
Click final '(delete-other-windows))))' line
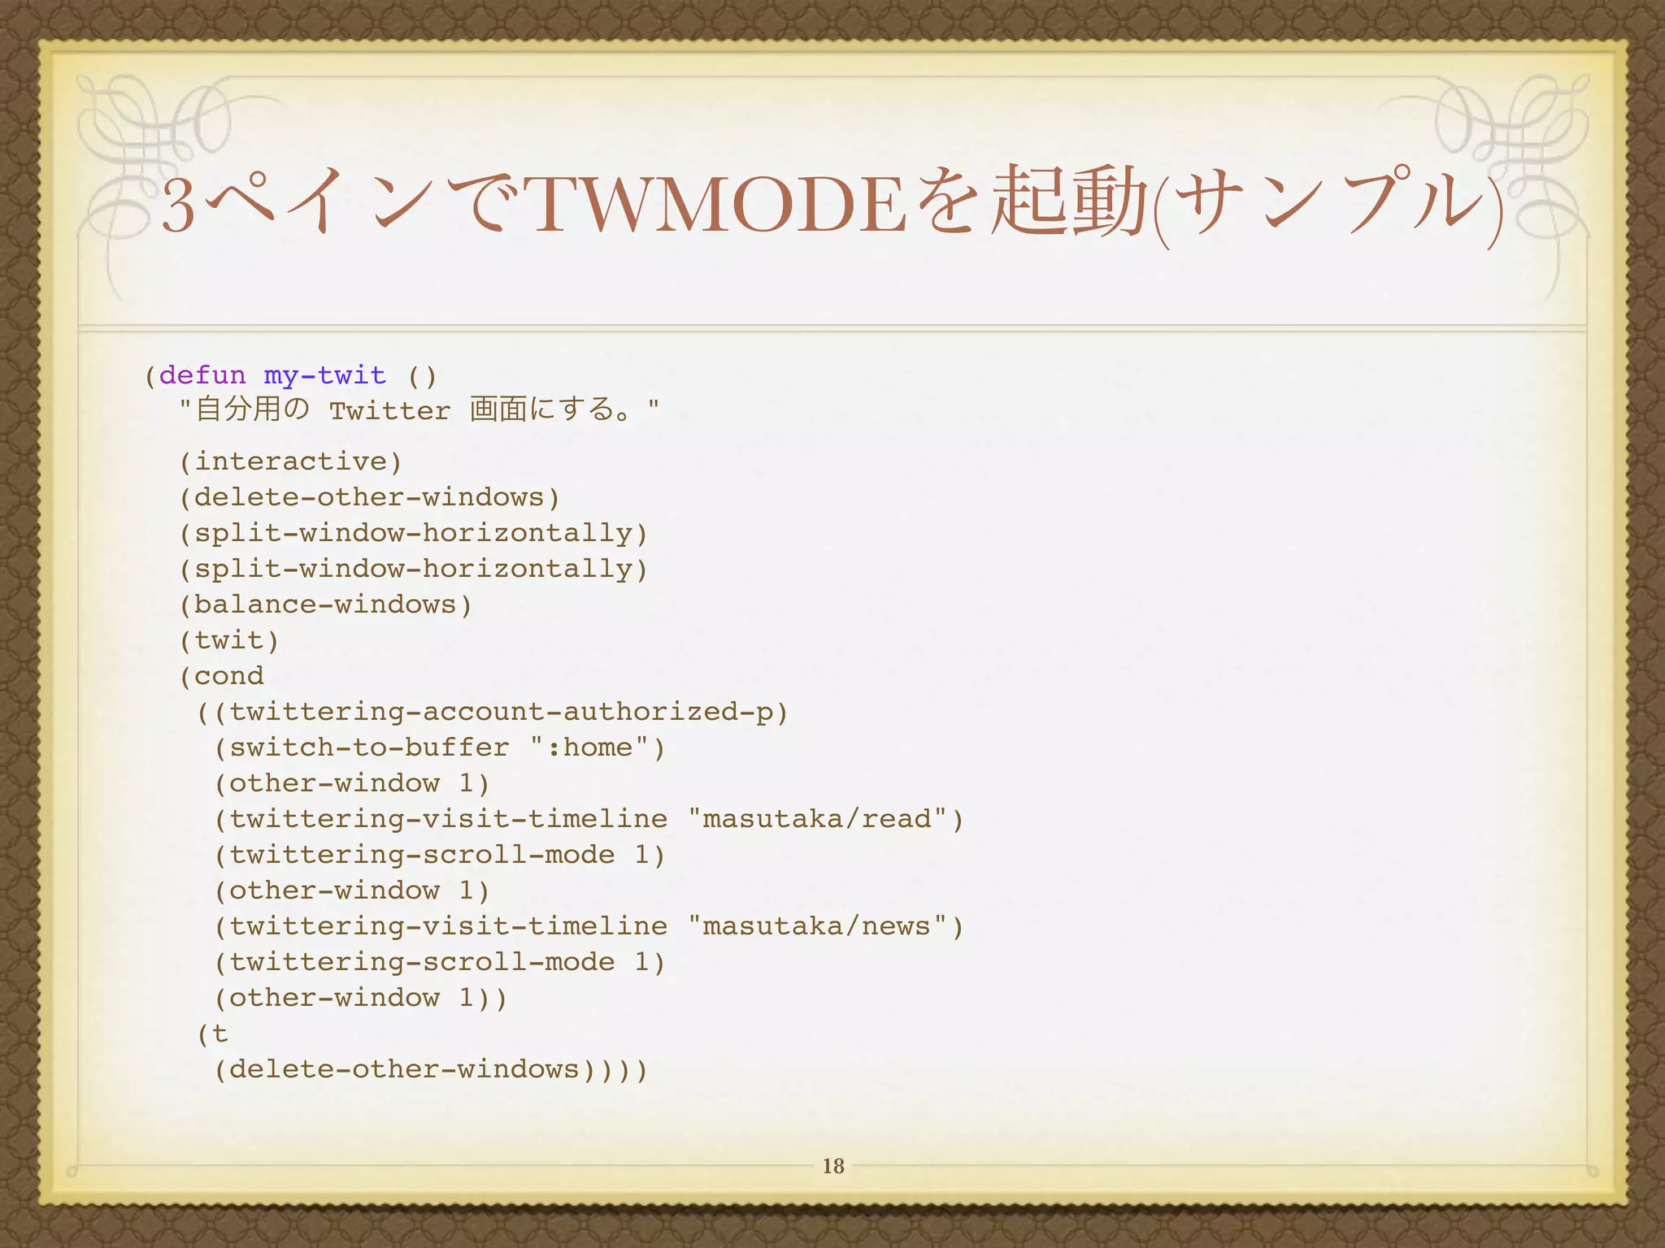431,1069
